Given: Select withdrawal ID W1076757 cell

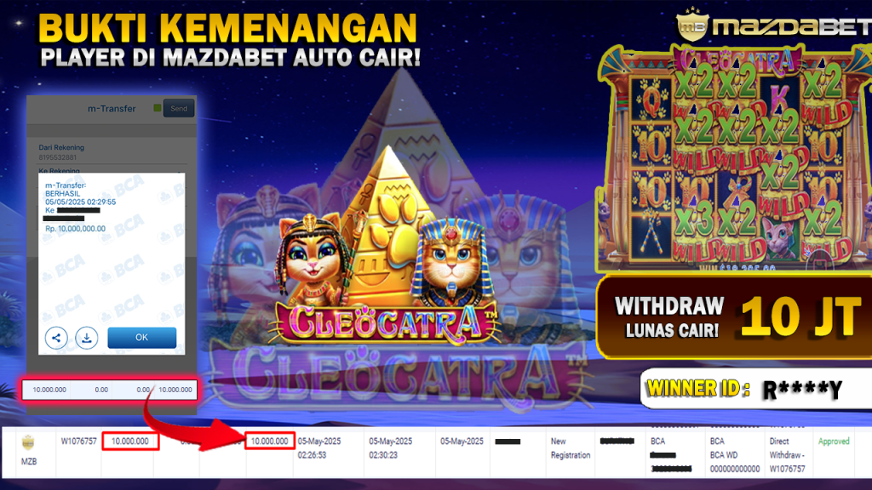Looking at the screenshot, I should [79, 442].
